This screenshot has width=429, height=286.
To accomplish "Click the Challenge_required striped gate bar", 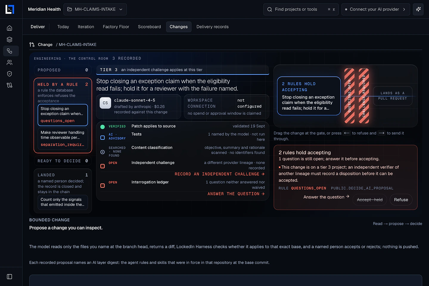I will 364,96.
